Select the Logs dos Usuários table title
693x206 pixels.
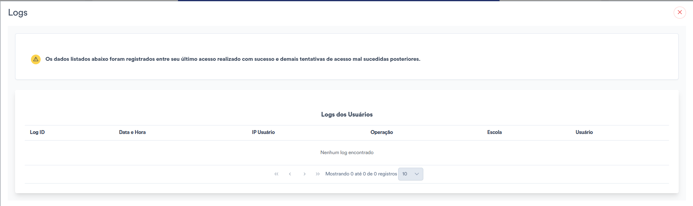click(347, 115)
